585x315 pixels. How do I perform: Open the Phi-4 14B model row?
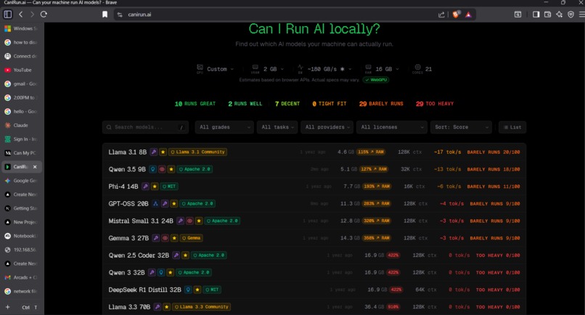pos(314,187)
